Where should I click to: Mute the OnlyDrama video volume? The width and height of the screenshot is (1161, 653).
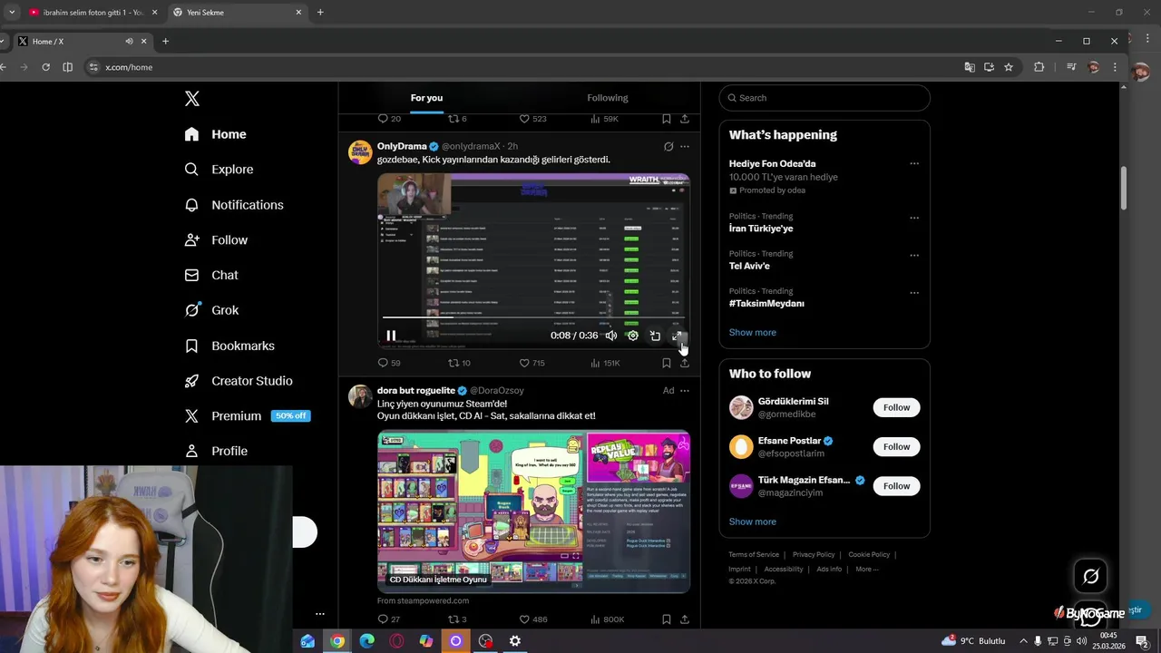[x=611, y=336]
